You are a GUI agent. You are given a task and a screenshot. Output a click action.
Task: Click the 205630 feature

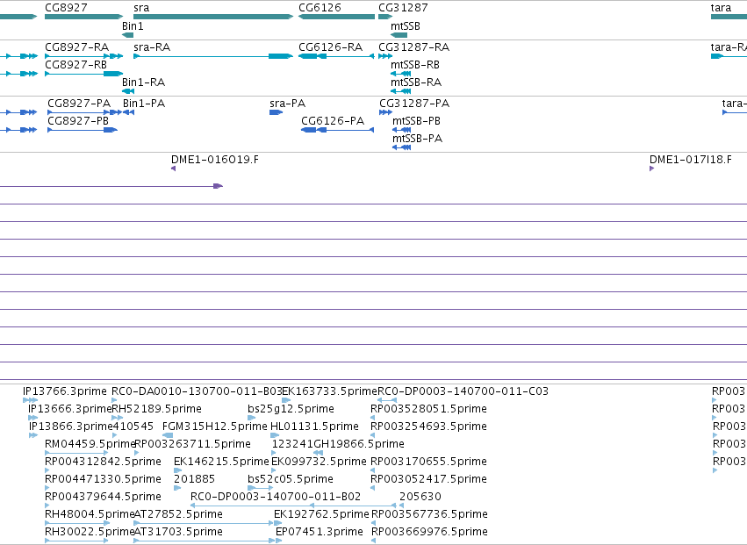click(402, 506)
